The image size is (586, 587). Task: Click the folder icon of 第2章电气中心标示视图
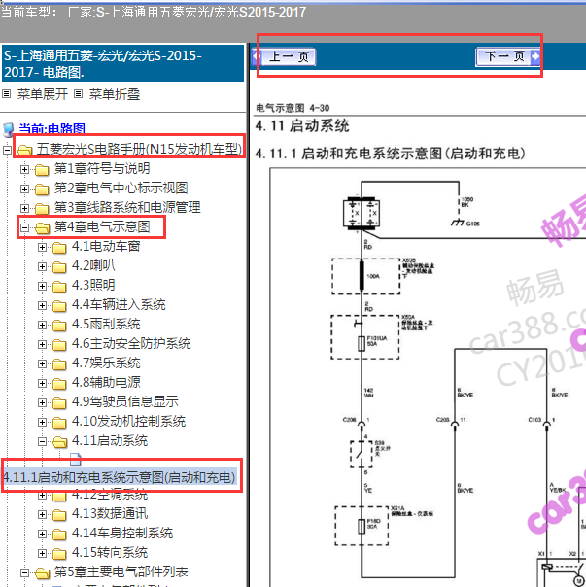coord(42,190)
